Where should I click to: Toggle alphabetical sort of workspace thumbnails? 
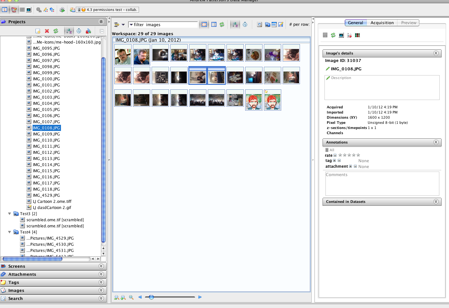[235, 25]
